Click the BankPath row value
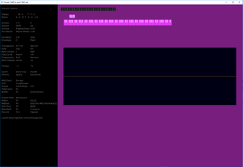The height and width of the screenshot is (167, 243). pyautogui.click(x=34, y=109)
